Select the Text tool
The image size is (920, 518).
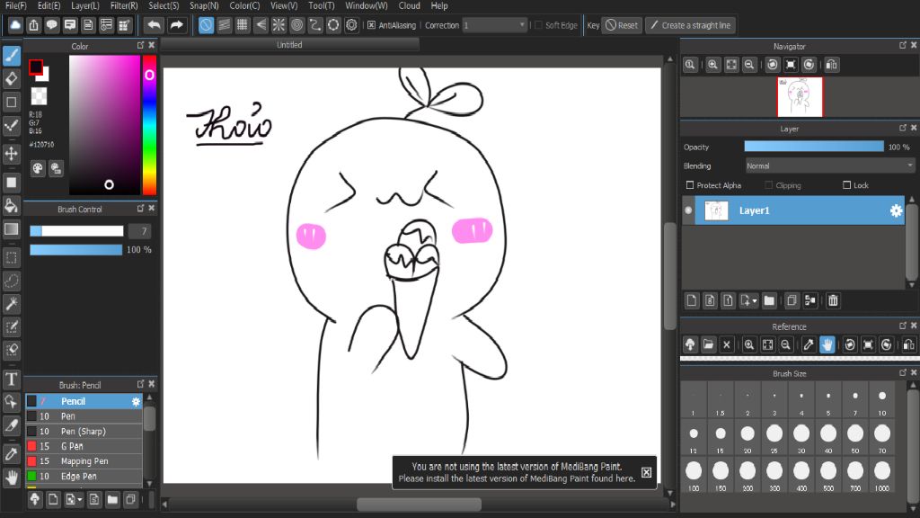tap(11, 379)
